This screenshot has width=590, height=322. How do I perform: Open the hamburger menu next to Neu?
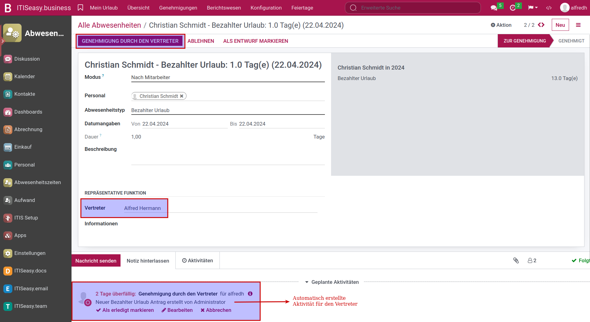(x=578, y=25)
